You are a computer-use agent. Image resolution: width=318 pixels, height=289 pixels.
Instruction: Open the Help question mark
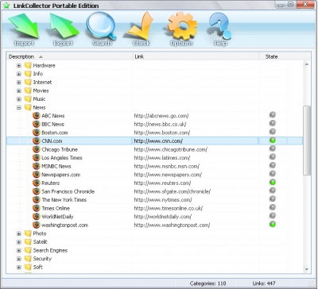coord(220,29)
